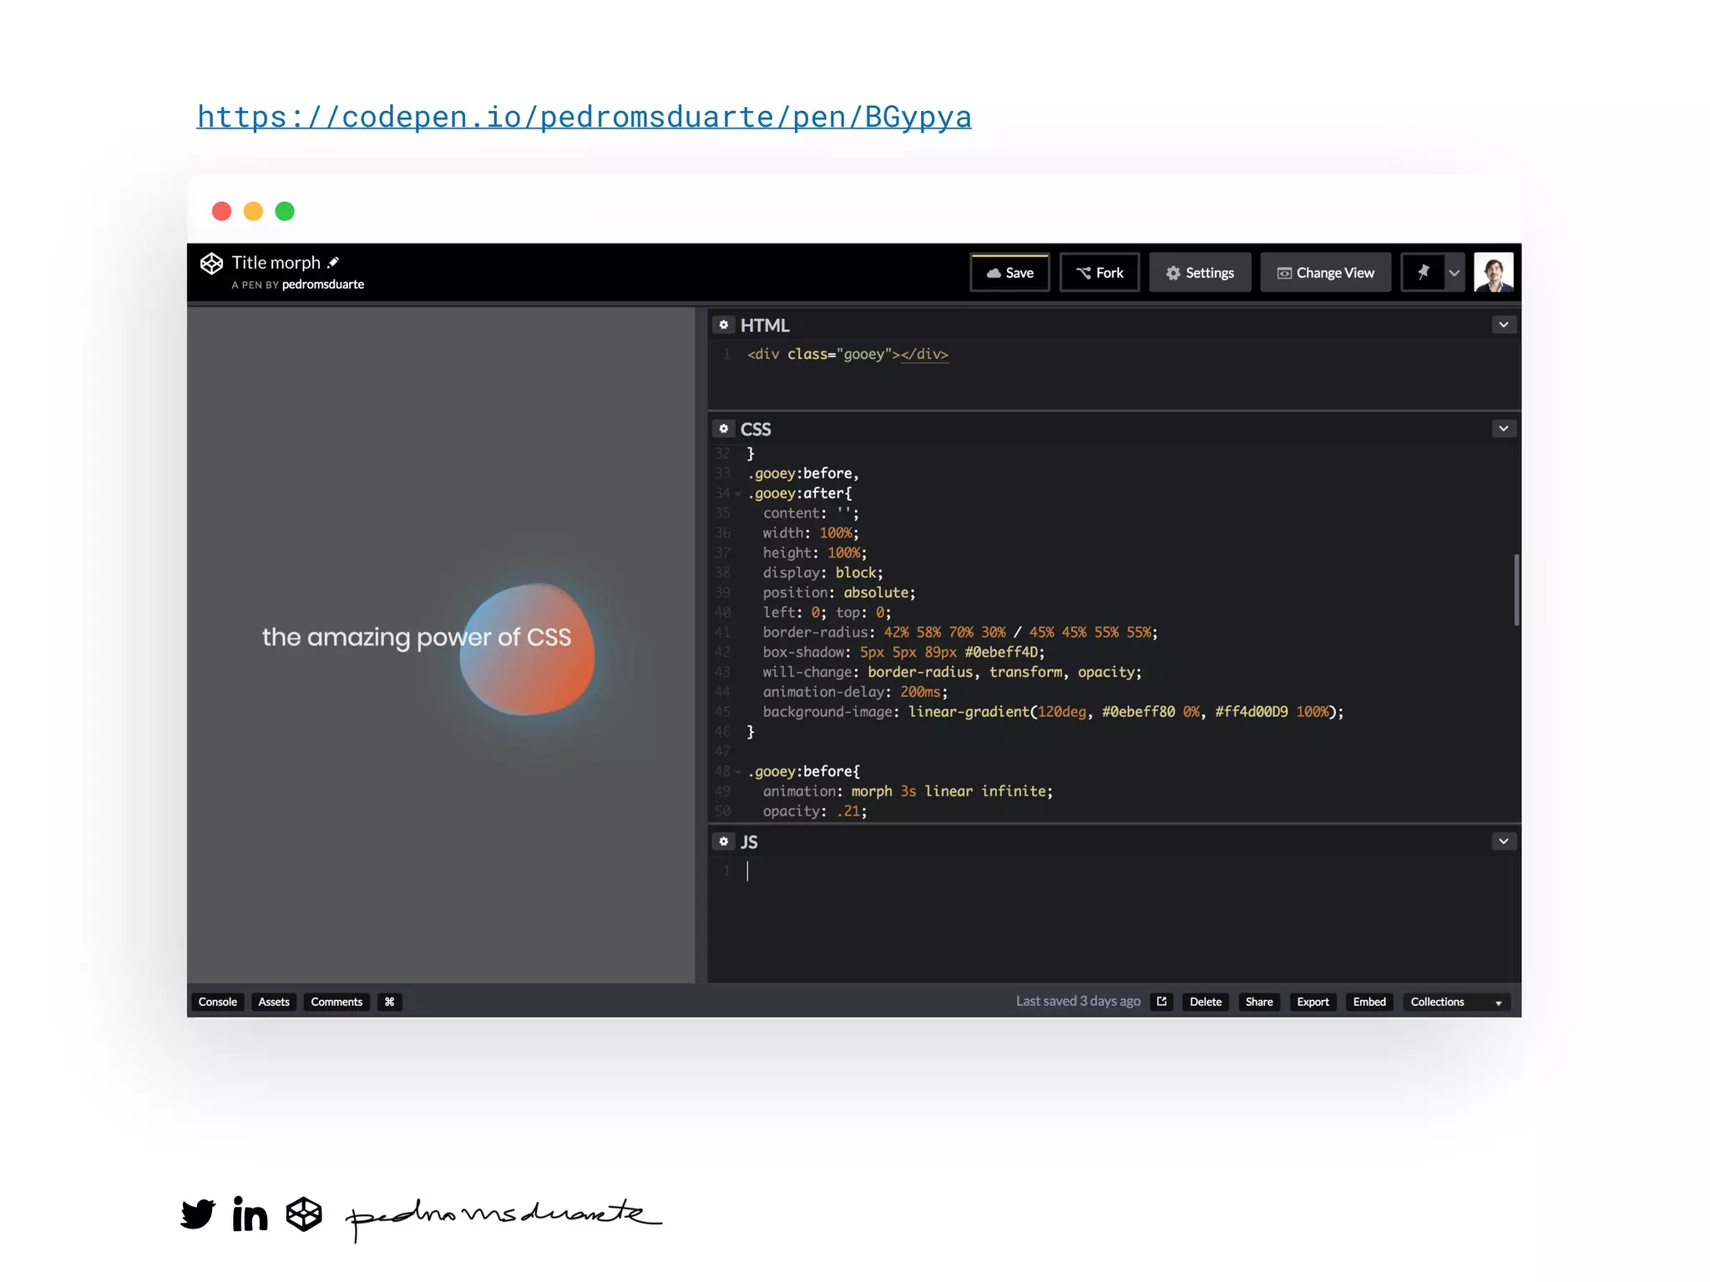
Task: Open the codepen.io/pedromsduarte link
Action: (584, 117)
